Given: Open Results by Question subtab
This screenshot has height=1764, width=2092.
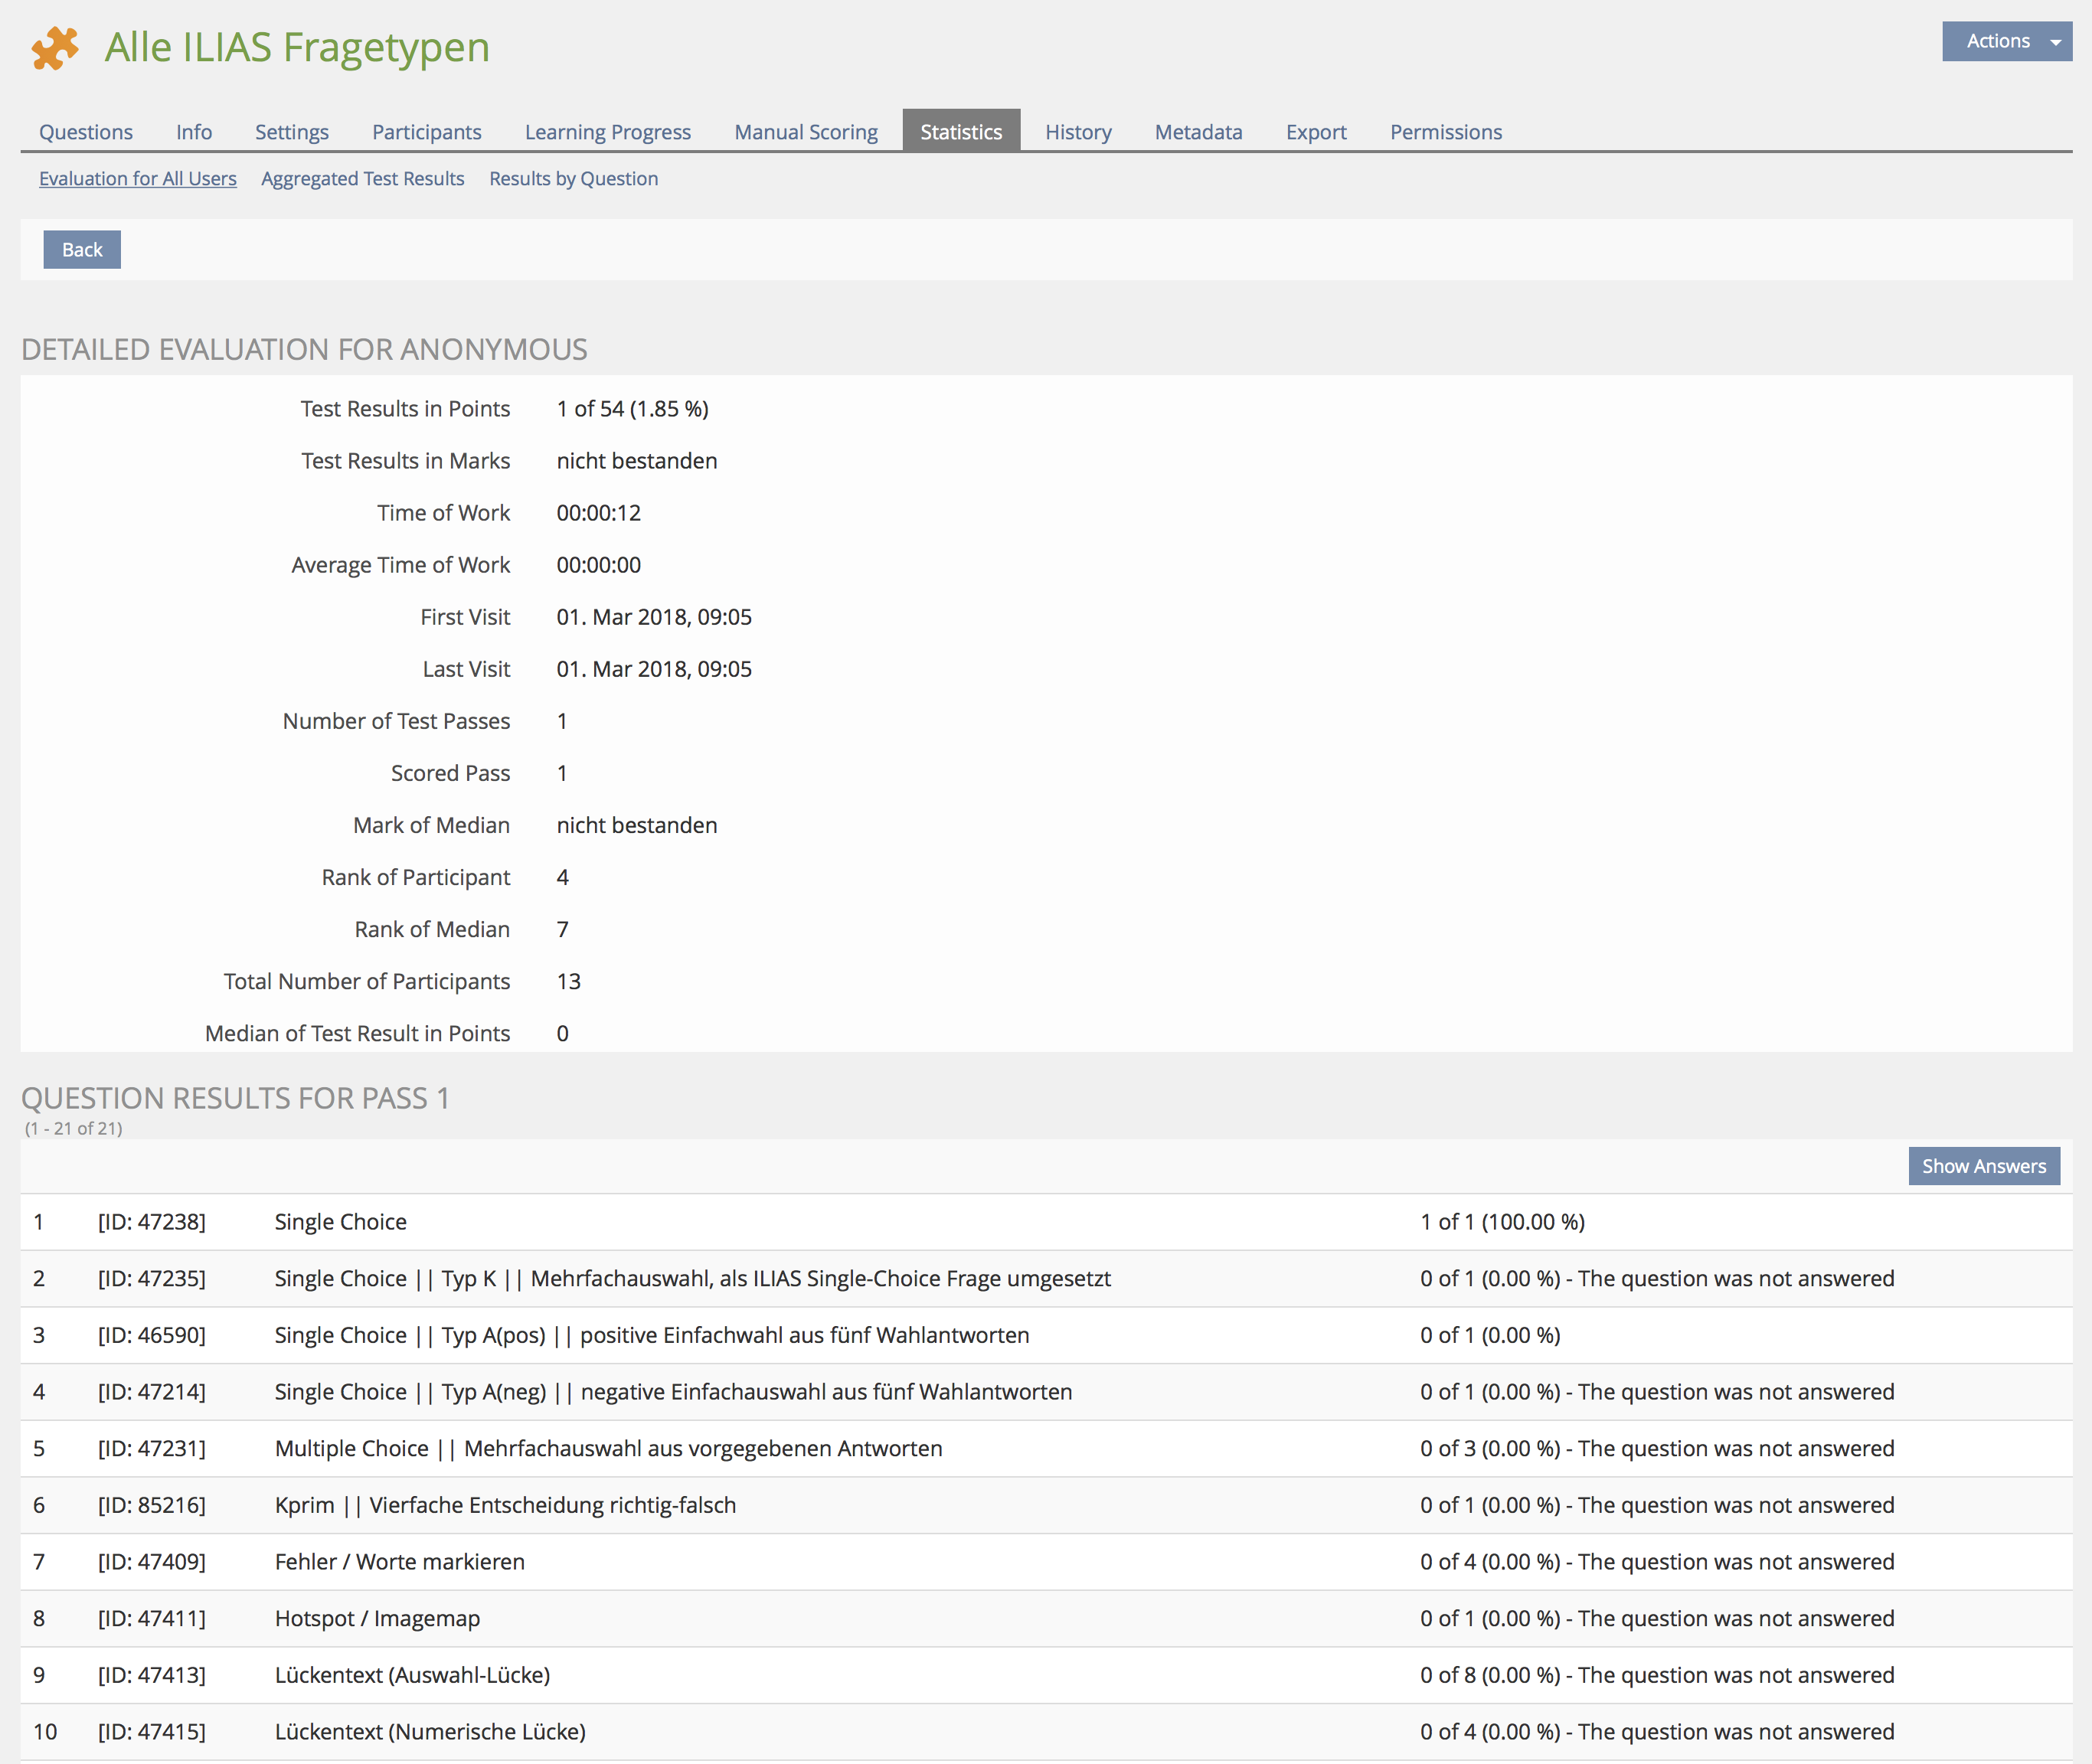Looking at the screenshot, I should coord(573,179).
